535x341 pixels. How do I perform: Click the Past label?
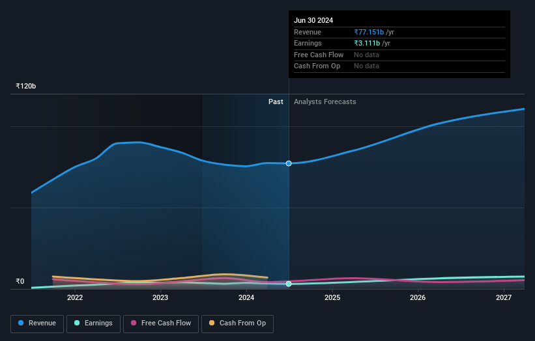click(x=276, y=102)
